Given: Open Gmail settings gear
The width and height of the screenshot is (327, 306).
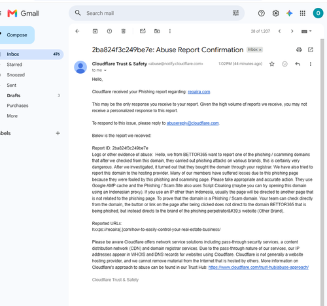Looking at the screenshot, I should (x=275, y=13).
